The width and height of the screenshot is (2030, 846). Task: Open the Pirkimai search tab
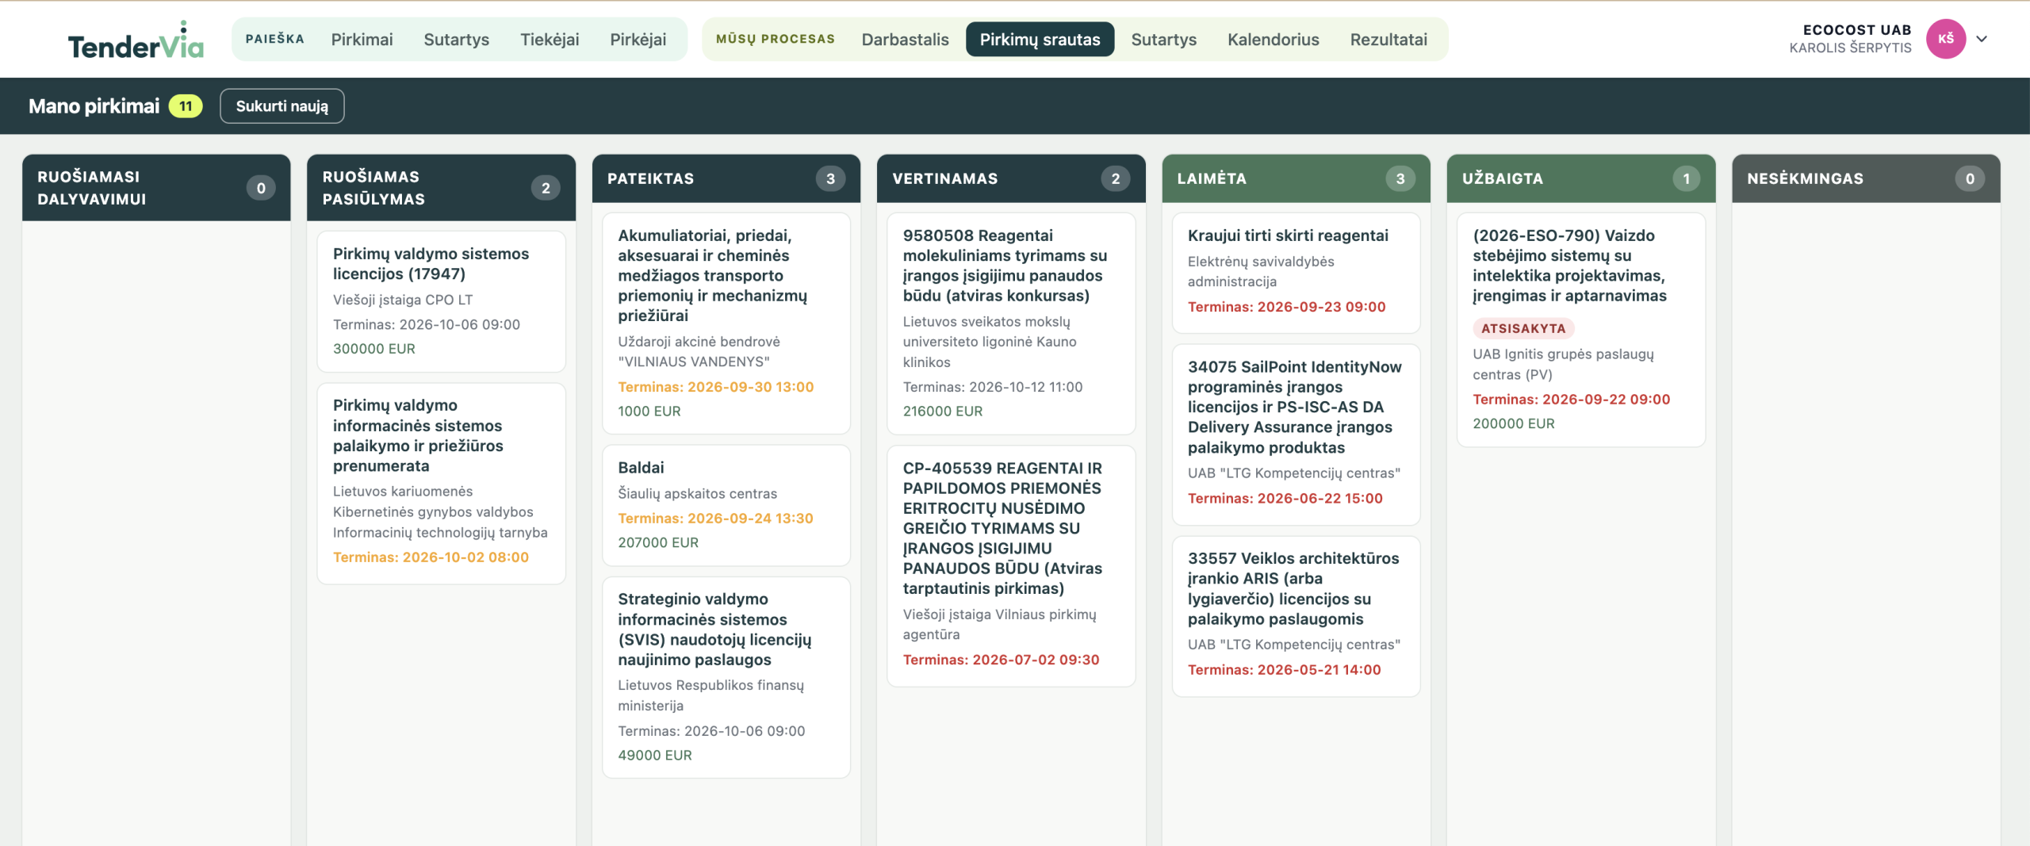click(x=362, y=39)
